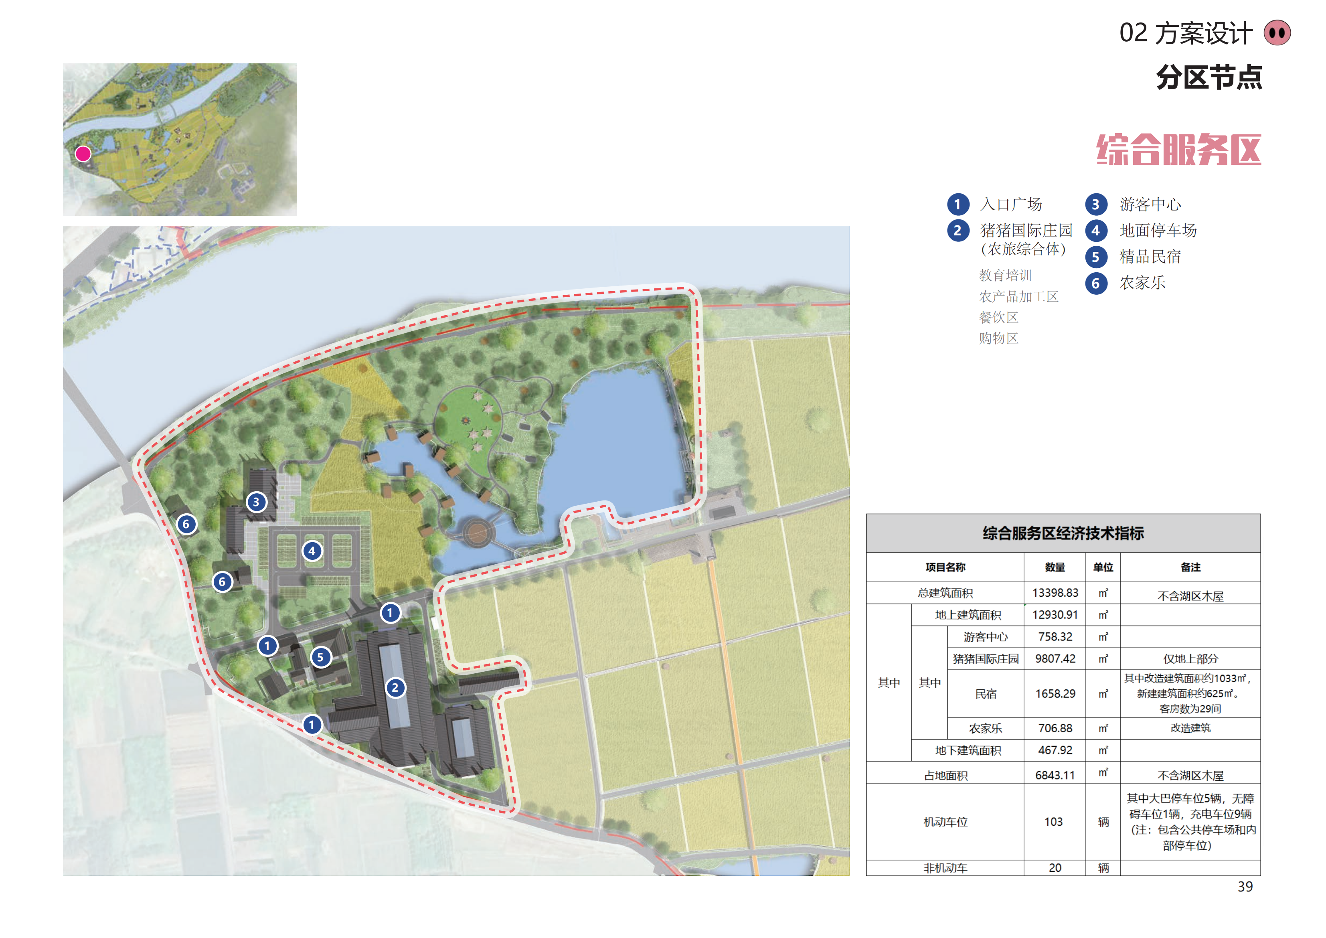Click the 13398.83 total building area cell

pyautogui.click(x=1055, y=593)
